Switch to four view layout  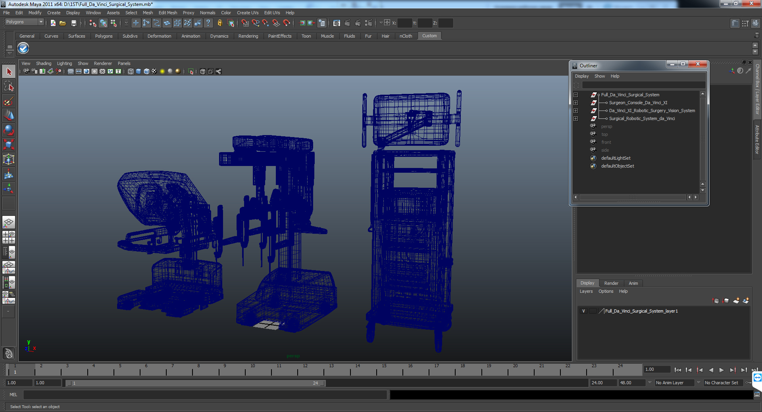9,237
